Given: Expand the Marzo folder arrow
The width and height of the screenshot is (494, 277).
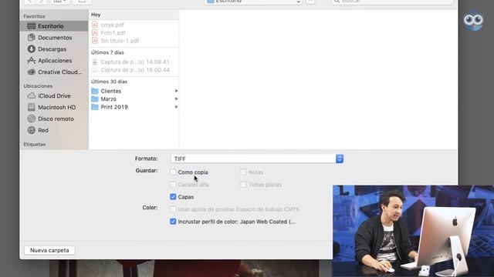Looking at the screenshot, I should (176, 99).
